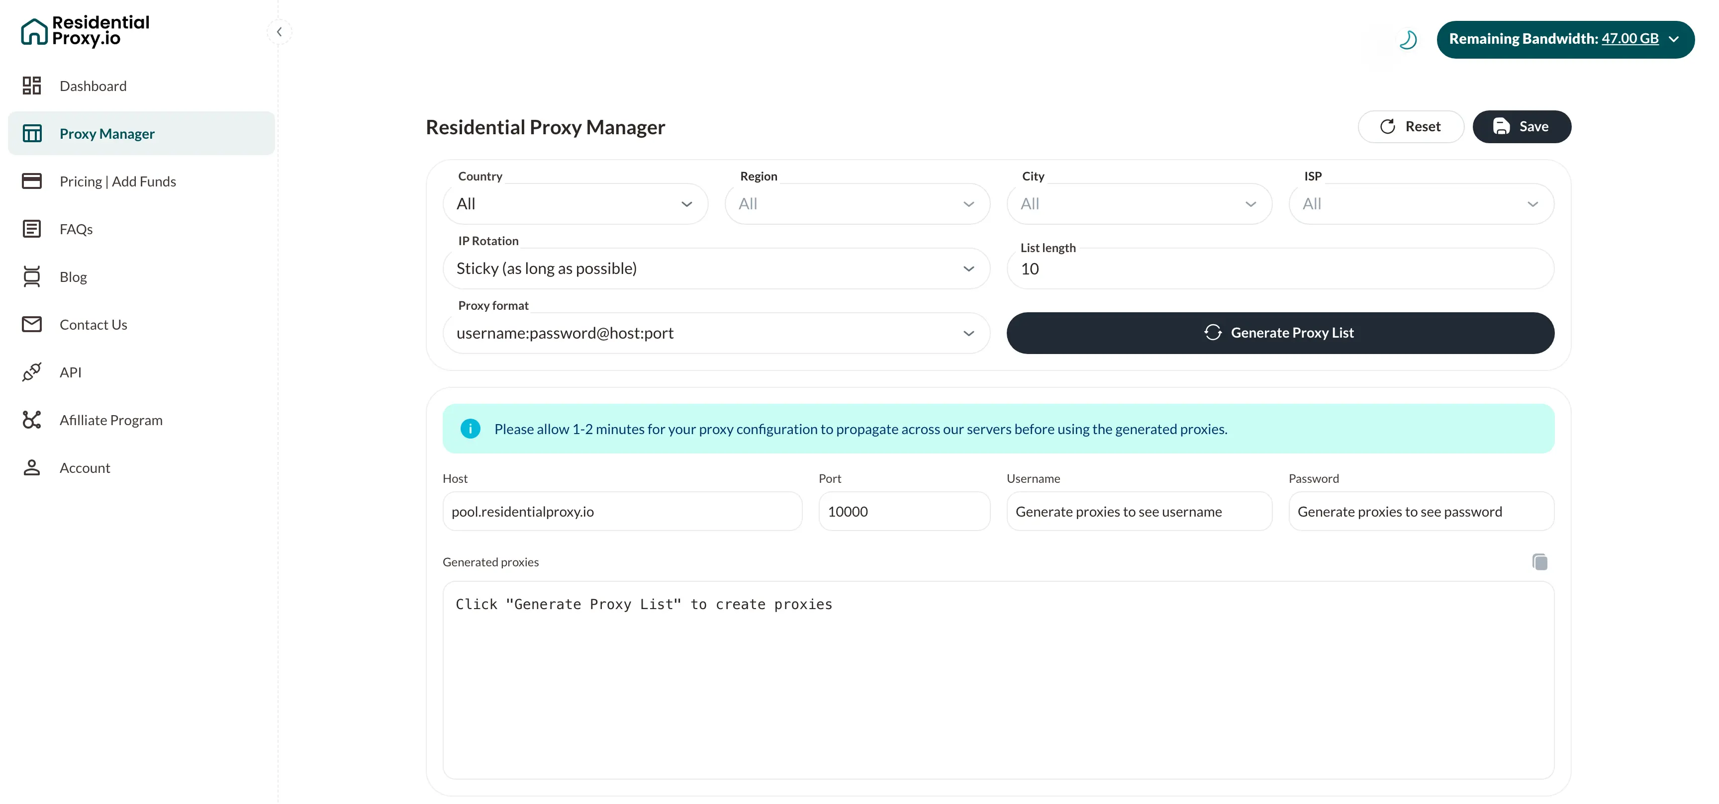Open the Country dropdown
The image size is (1719, 804).
tap(574, 204)
